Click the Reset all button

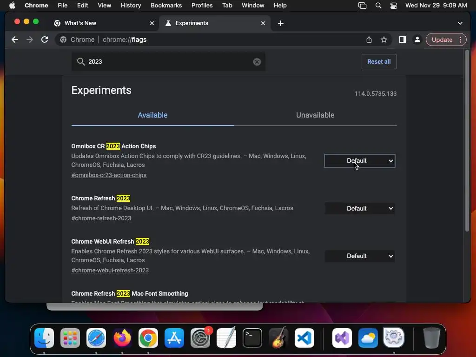coord(379,62)
